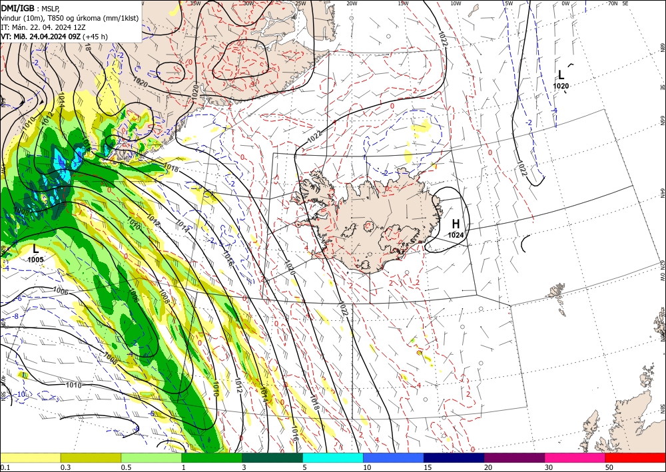Viewport: 666px width, 472px height.
Task: Click the "DMI/IGB" title text
Action: 17,7
